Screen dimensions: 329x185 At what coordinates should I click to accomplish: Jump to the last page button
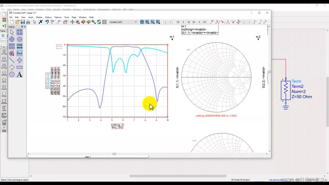(205, 22)
